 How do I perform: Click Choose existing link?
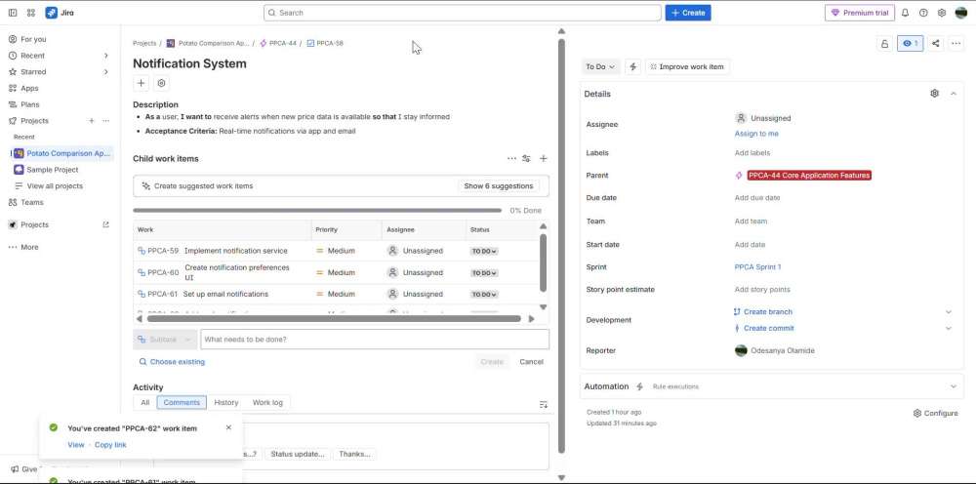pyautogui.click(x=172, y=361)
